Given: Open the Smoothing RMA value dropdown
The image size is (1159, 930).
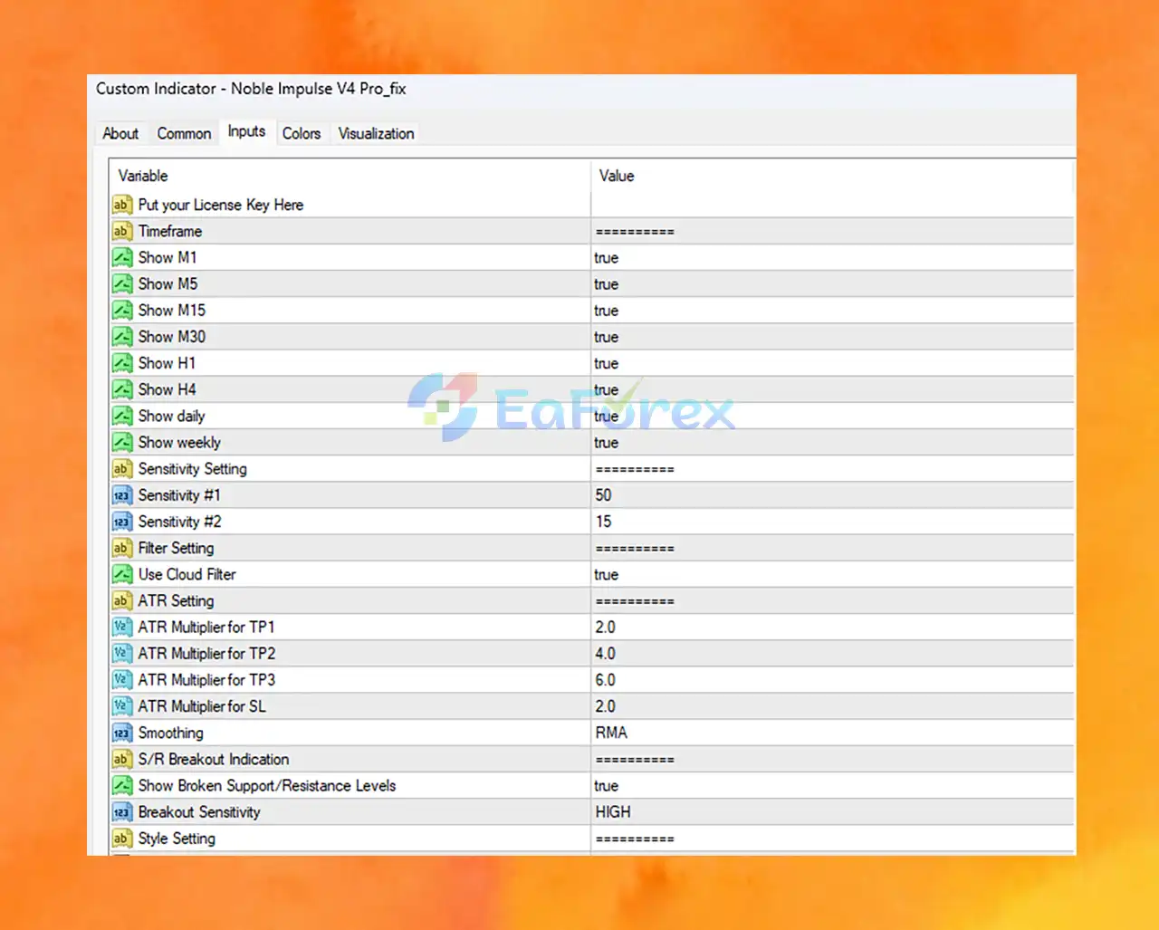Looking at the screenshot, I should [x=832, y=733].
